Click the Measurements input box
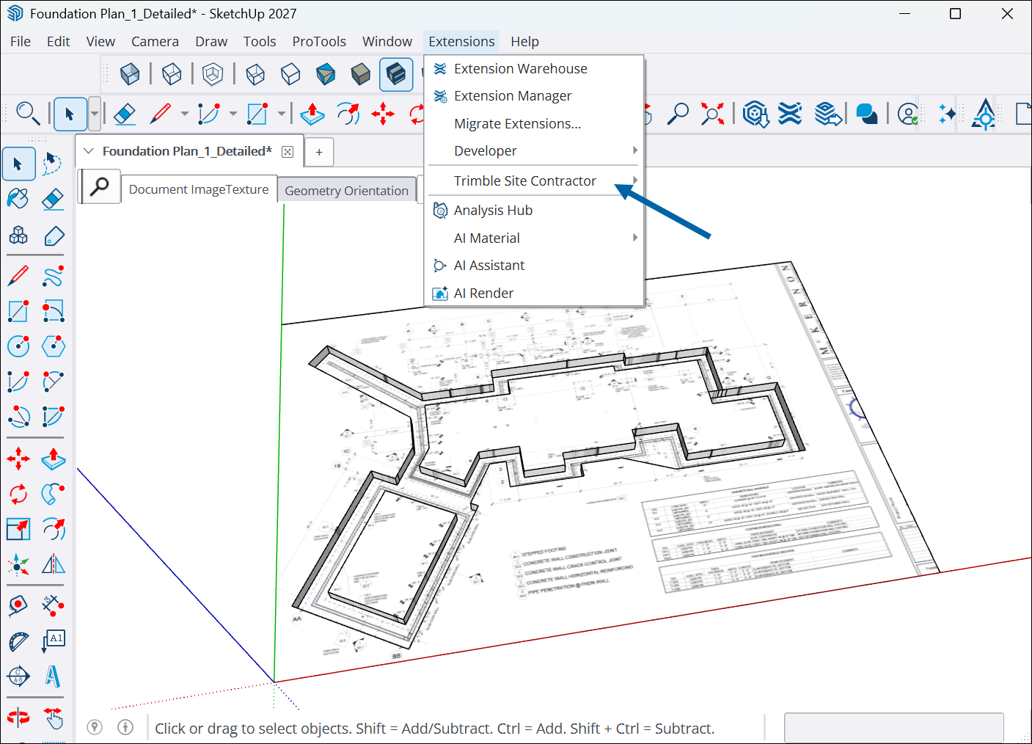 pos(893,728)
